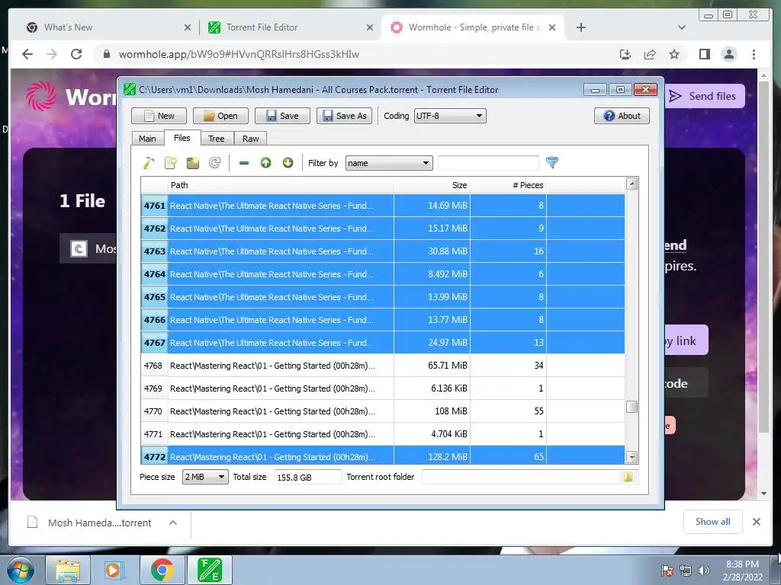Click Chrome icon in taskbar
Viewport: 781px width, 585px height.
tap(162, 570)
